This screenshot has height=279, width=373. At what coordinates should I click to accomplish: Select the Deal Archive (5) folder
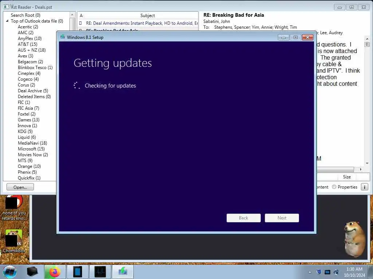[33, 90]
